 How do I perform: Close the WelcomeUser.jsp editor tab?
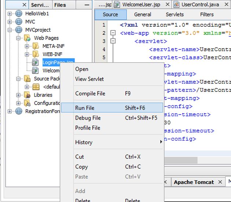[168, 4]
